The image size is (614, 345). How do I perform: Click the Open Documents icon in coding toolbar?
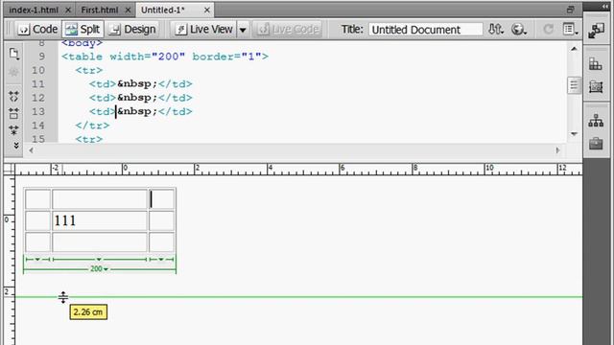(13, 54)
